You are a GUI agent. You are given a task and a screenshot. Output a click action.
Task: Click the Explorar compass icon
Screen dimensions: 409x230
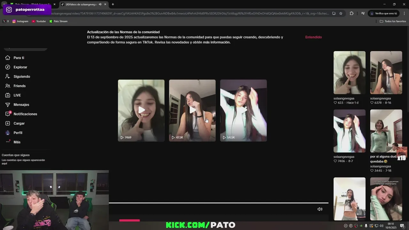(8, 67)
